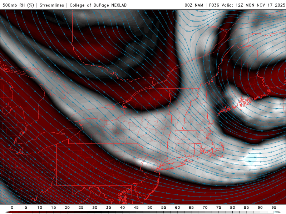This screenshot has width=286, height=214.
Task: Click the colorbar label "5"
Action: [26, 208]
